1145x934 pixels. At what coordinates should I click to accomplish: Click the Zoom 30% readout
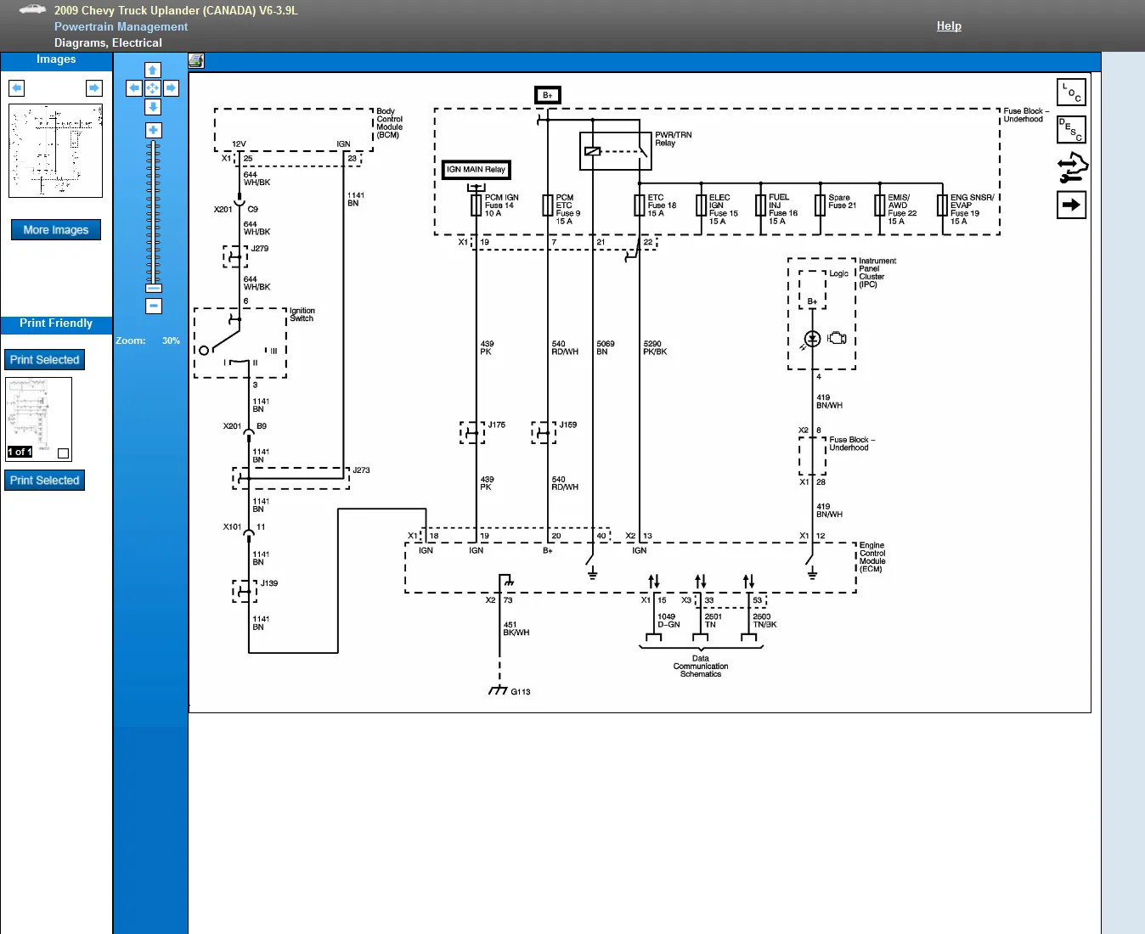(x=148, y=340)
